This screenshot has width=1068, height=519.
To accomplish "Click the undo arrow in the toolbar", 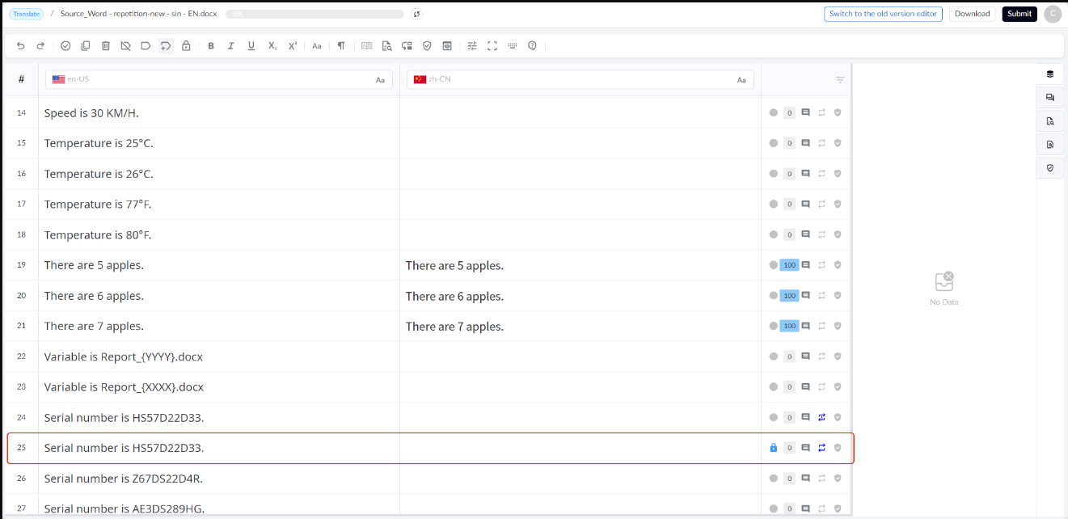I will [21, 46].
